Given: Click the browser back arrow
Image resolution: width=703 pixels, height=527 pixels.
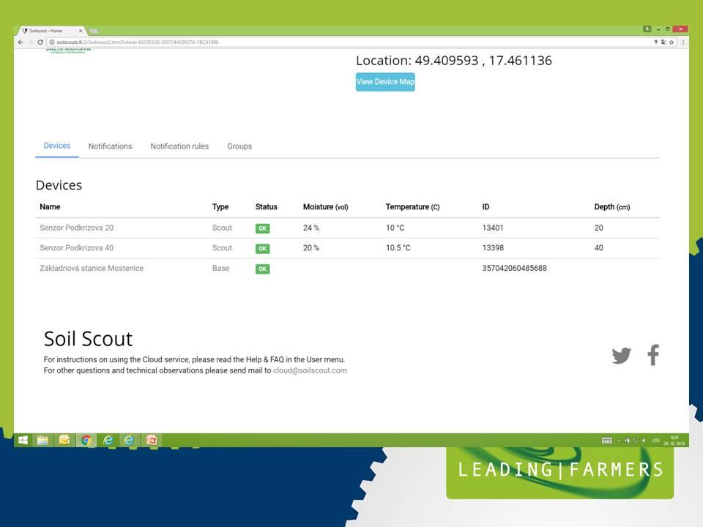Looking at the screenshot, I should pyautogui.click(x=21, y=42).
